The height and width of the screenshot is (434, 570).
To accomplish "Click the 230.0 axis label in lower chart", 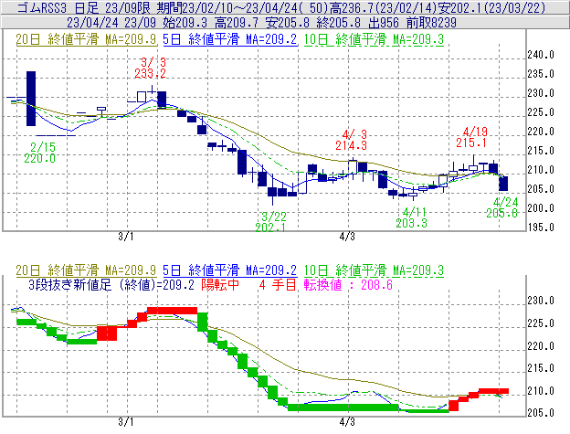I will [541, 301].
